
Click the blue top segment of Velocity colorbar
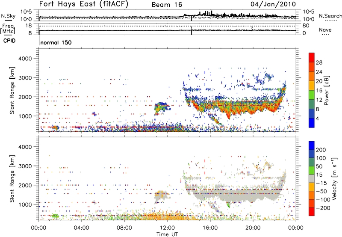click(312, 145)
